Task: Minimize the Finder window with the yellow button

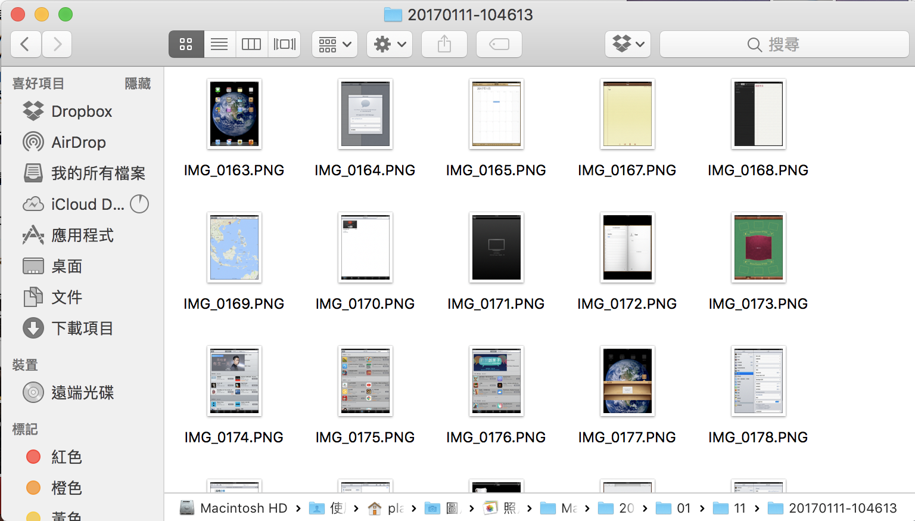Action: click(42, 14)
